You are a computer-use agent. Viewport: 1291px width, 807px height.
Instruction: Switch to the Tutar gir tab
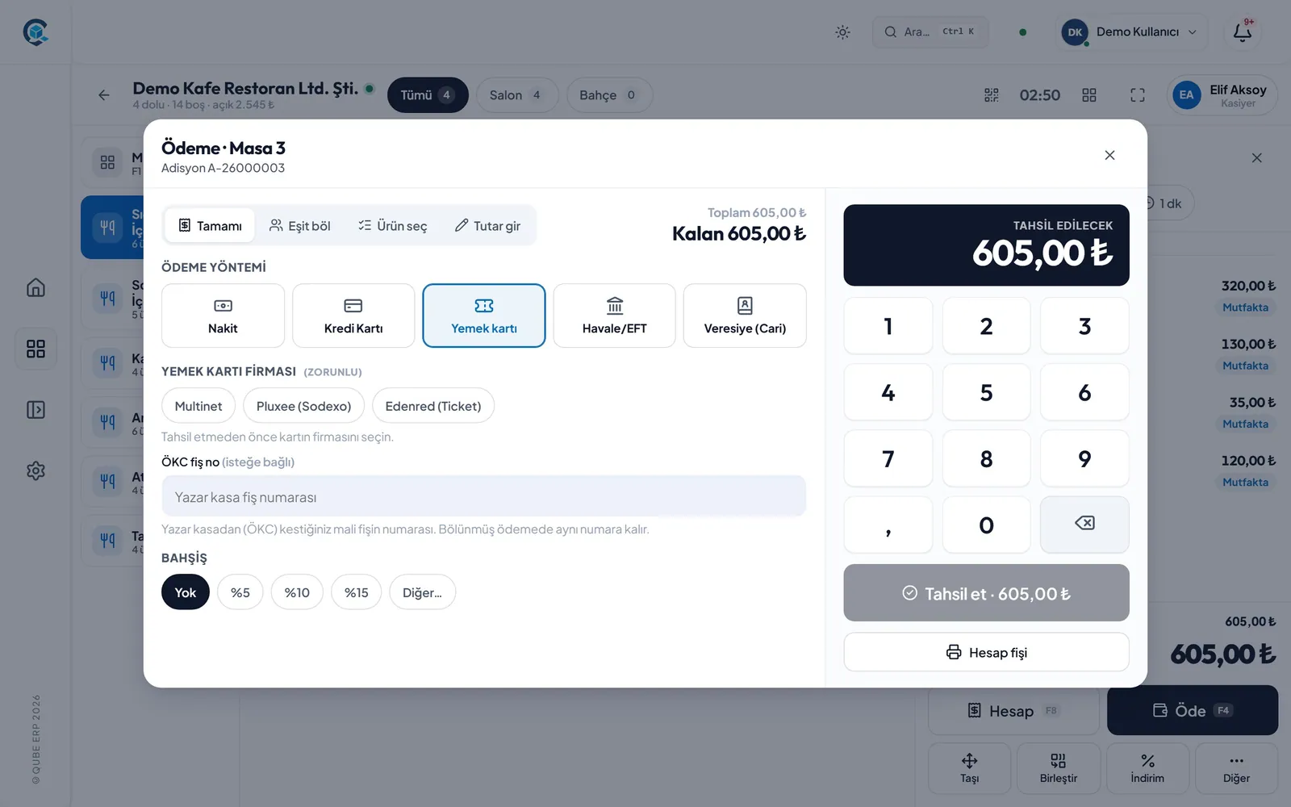487,226
